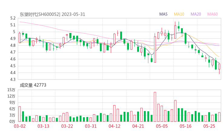Click the 9万 volume axis label
The height and width of the screenshot is (133, 224).
point(12,102)
